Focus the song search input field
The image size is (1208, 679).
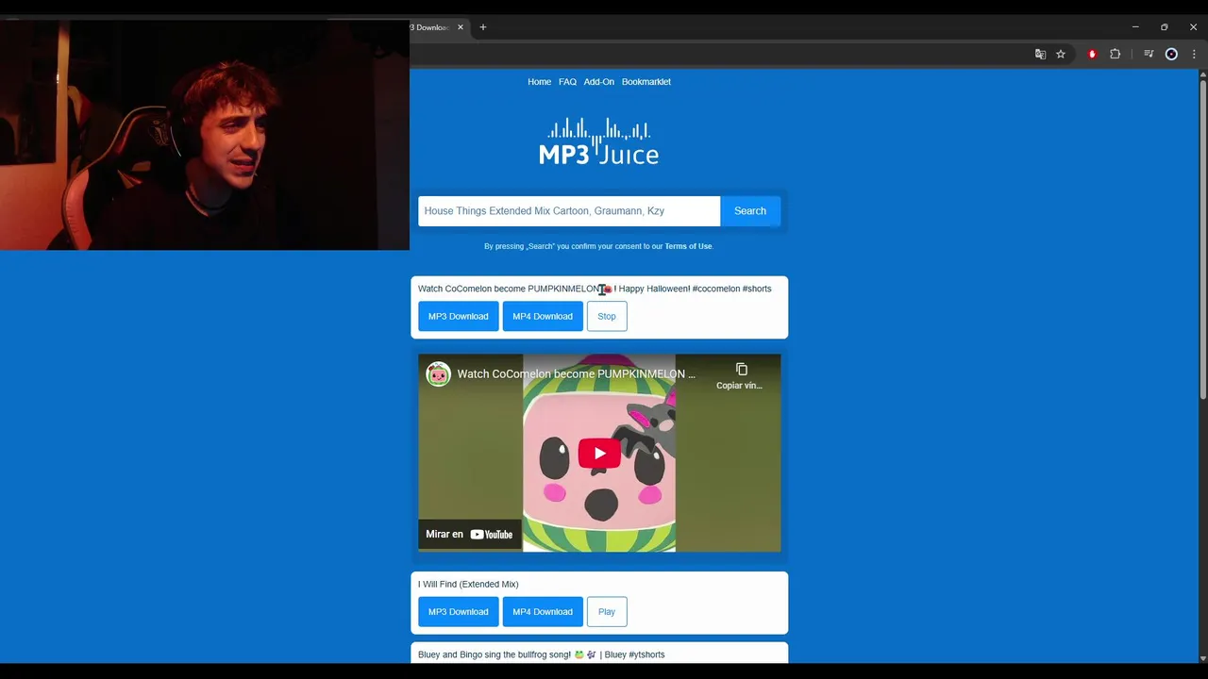tap(569, 211)
